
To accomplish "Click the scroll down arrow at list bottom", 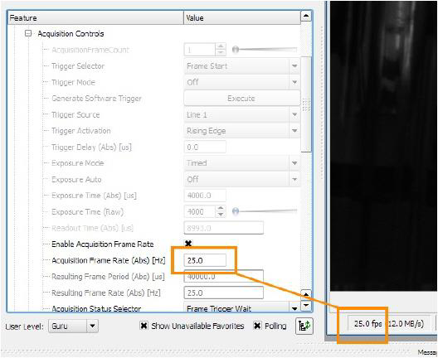I will point(306,305).
